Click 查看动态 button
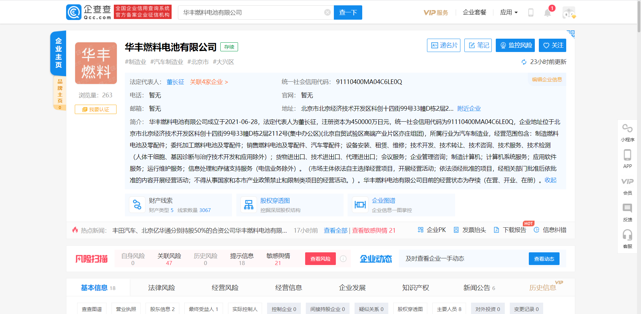641x314 pixels. (544, 259)
